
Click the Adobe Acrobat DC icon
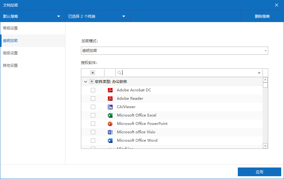pyautogui.click(x=110, y=90)
